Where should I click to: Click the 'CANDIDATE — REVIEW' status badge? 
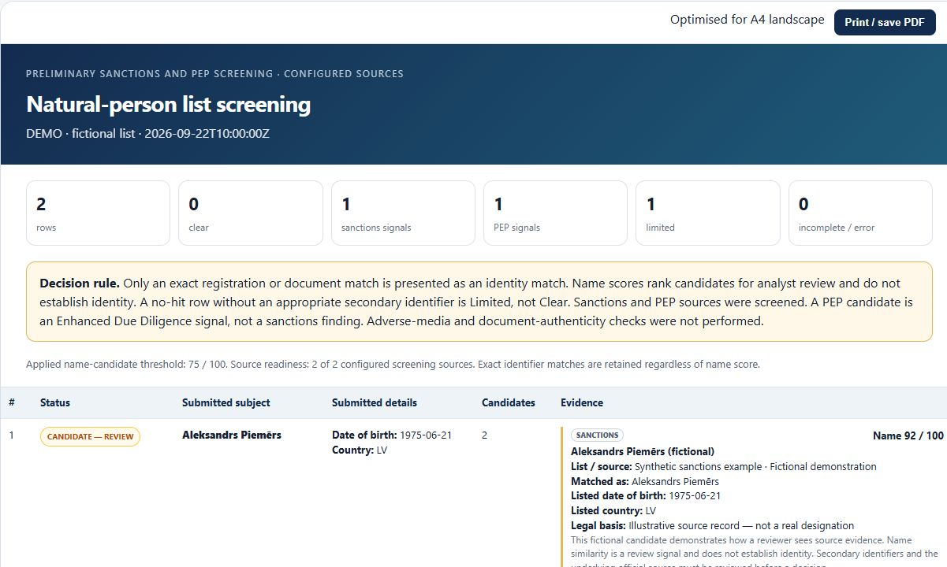click(x=90, y=436)
